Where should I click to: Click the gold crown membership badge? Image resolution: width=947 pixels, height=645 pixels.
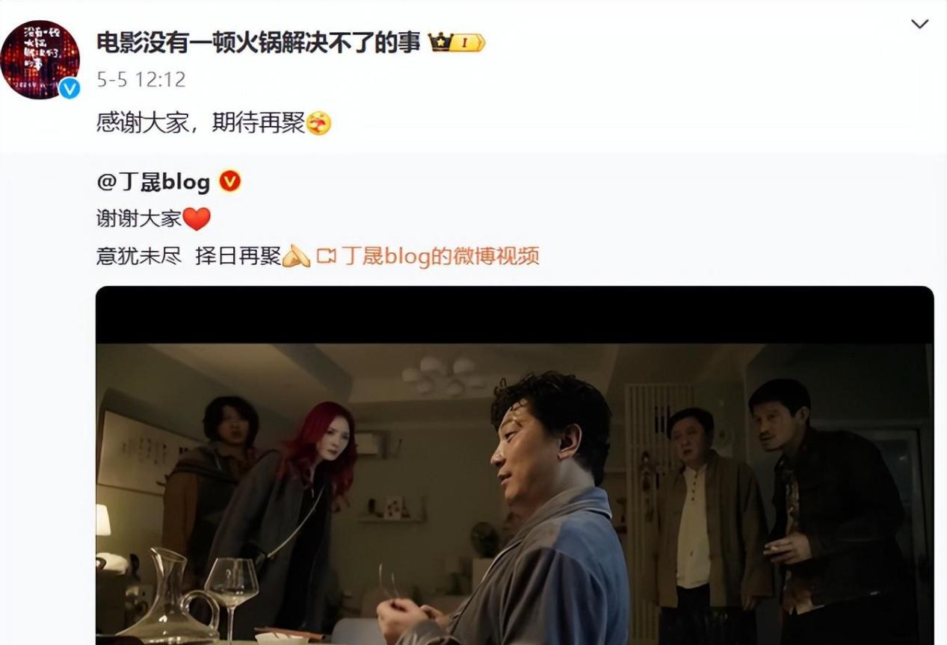point(457,43)
